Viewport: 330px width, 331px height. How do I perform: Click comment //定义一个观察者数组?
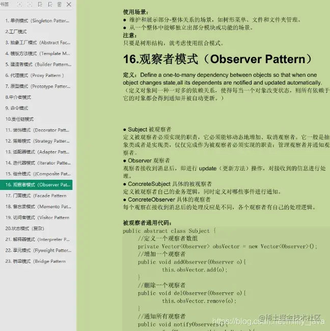pos(168,239)
